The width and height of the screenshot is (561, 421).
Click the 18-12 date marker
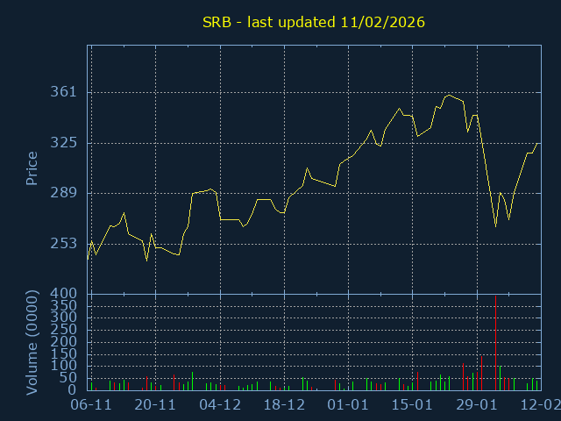click(x=284, y=405)
